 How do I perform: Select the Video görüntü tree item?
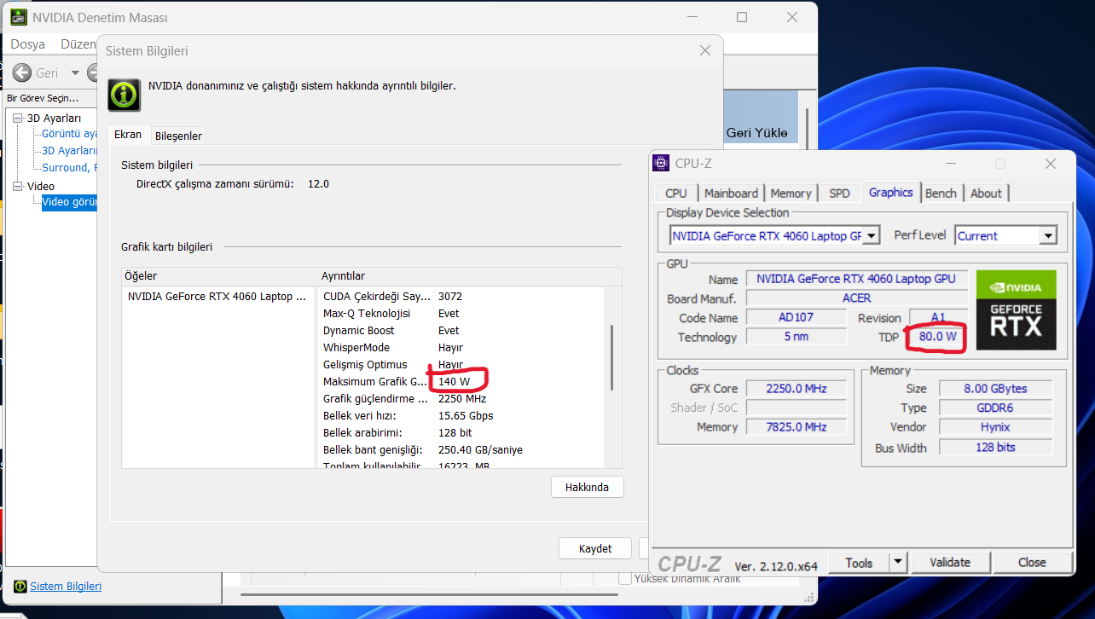(x=70, y=202)
